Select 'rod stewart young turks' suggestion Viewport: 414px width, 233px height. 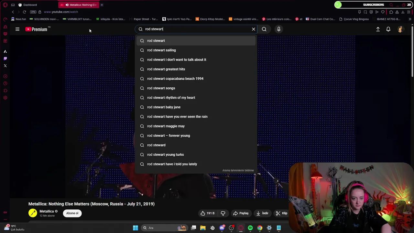click(x=196, y=154)
